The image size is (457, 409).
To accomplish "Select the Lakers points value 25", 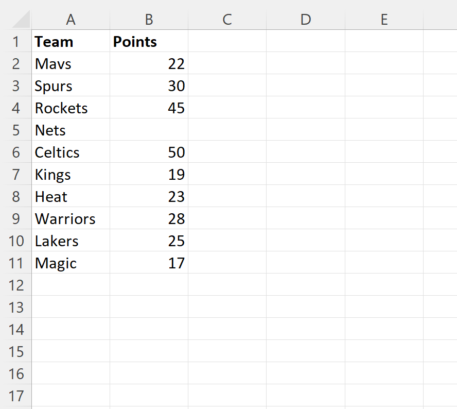I will click(x=149, y=241).
